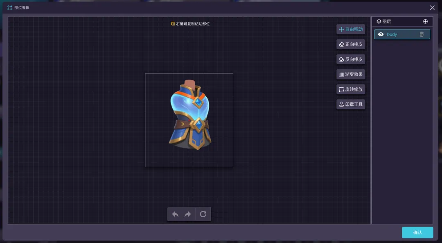Select the body layer row
The height and width of the screenshot is (243, 442).
(x=402, y=34)
